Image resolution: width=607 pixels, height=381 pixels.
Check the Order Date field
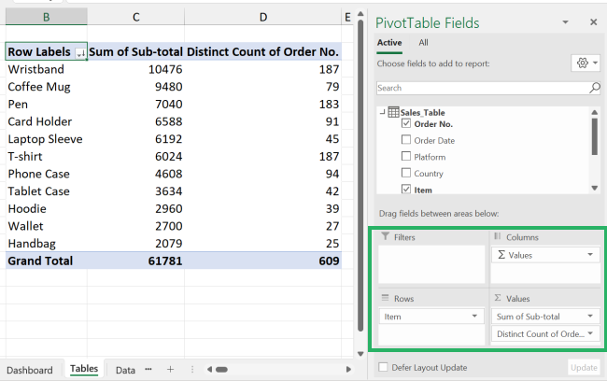click(x=405, y=141)
